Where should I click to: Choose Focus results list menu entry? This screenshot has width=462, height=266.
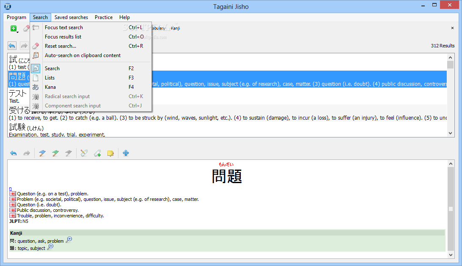point(91,37)
